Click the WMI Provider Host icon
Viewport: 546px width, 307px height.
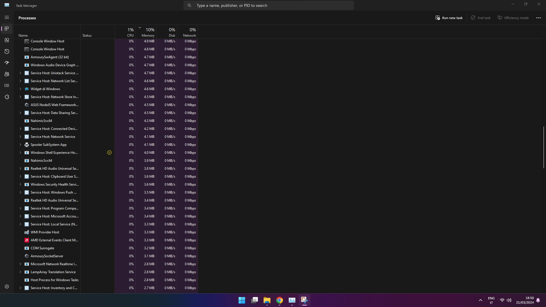click(x=27, y=232)
